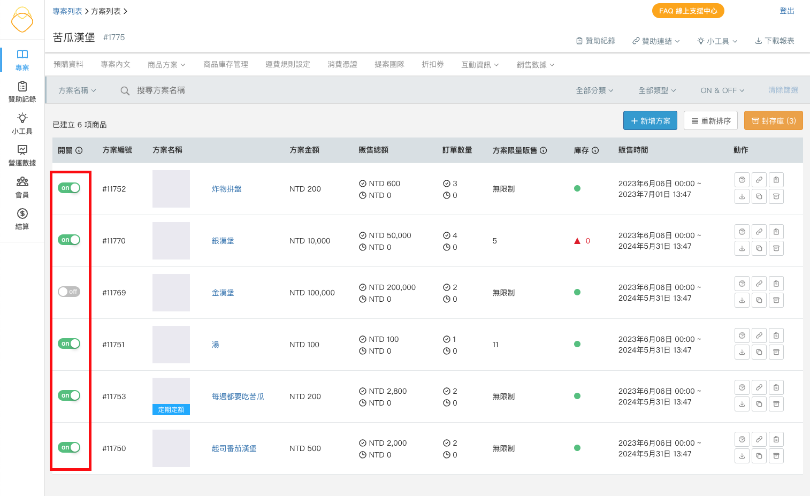Click help icon for 銀漢堡 row

click(x=742, y=232)
